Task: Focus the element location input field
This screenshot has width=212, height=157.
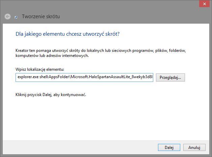Action: click(84, 77)
